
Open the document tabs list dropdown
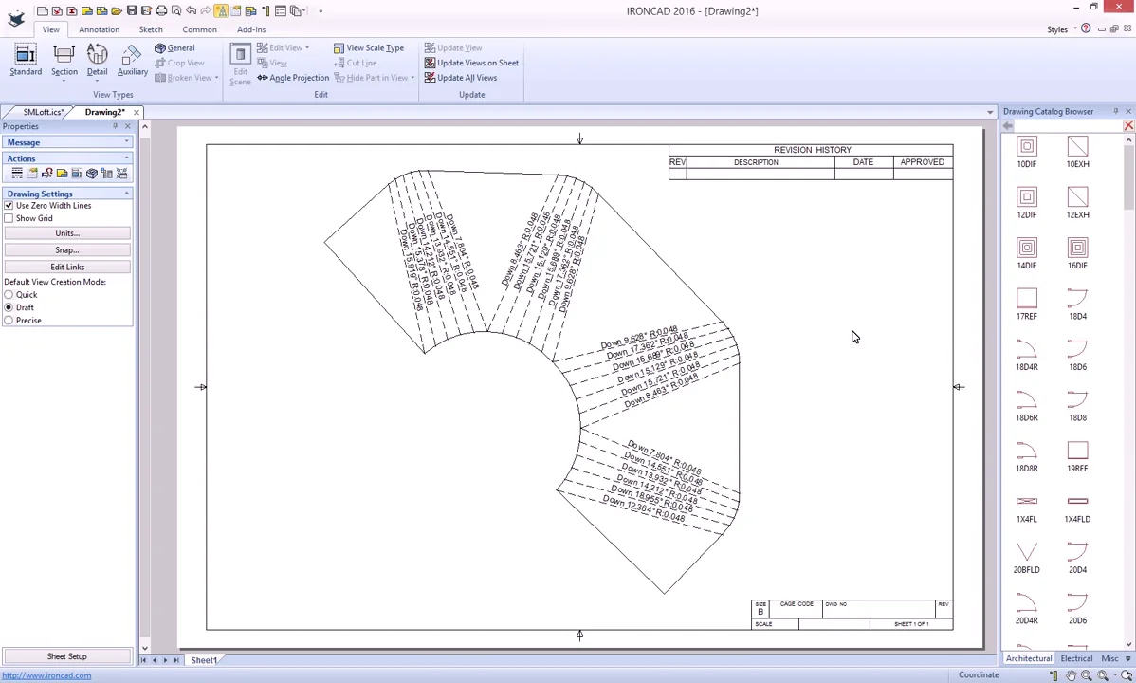click(x=990, y=112)
